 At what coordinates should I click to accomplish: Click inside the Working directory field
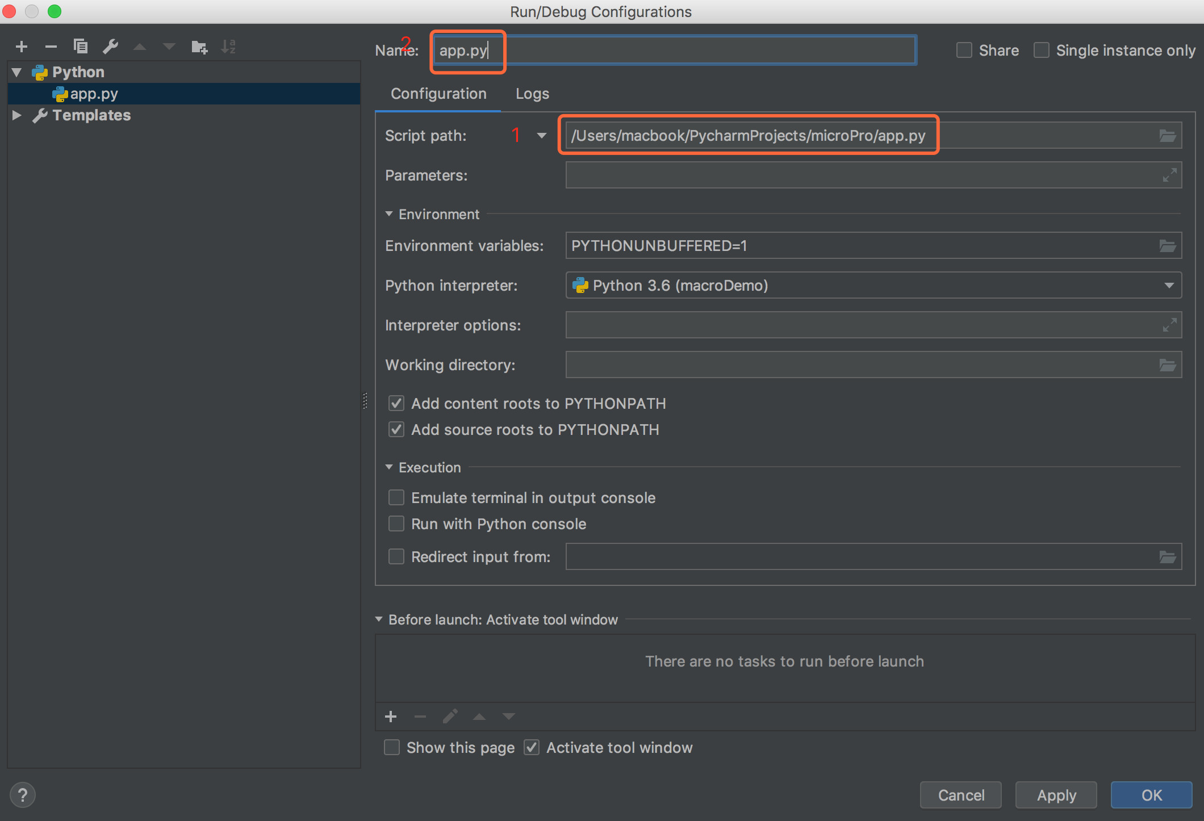858,365
